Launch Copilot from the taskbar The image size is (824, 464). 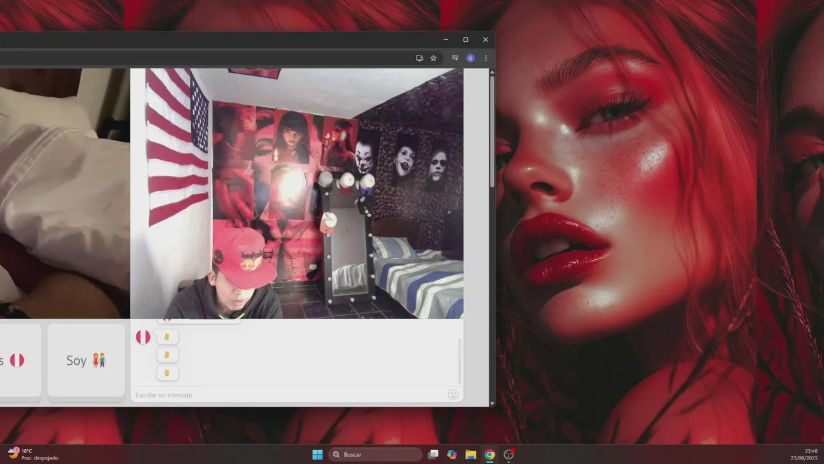(452, 454)
